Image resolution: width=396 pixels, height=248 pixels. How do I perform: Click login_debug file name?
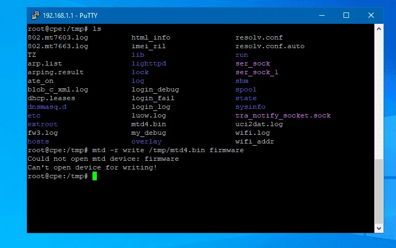click(155, 89)
